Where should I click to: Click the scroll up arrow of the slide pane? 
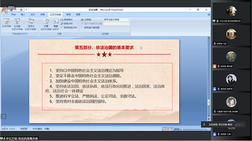click(x=209, y=38)
